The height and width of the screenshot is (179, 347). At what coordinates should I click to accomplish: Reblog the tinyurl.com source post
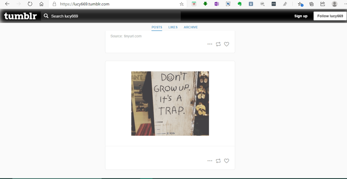point(218,44)
